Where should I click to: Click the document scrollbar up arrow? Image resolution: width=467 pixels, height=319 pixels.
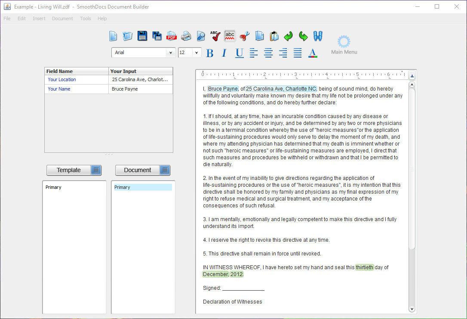[412, 85]
